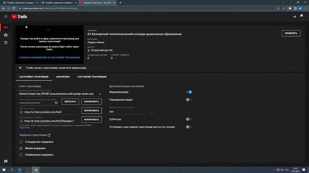The height and width of the screenshot is (173, 309).
Task: Enable the Субтитры switch
Action: tap(189, 119)
